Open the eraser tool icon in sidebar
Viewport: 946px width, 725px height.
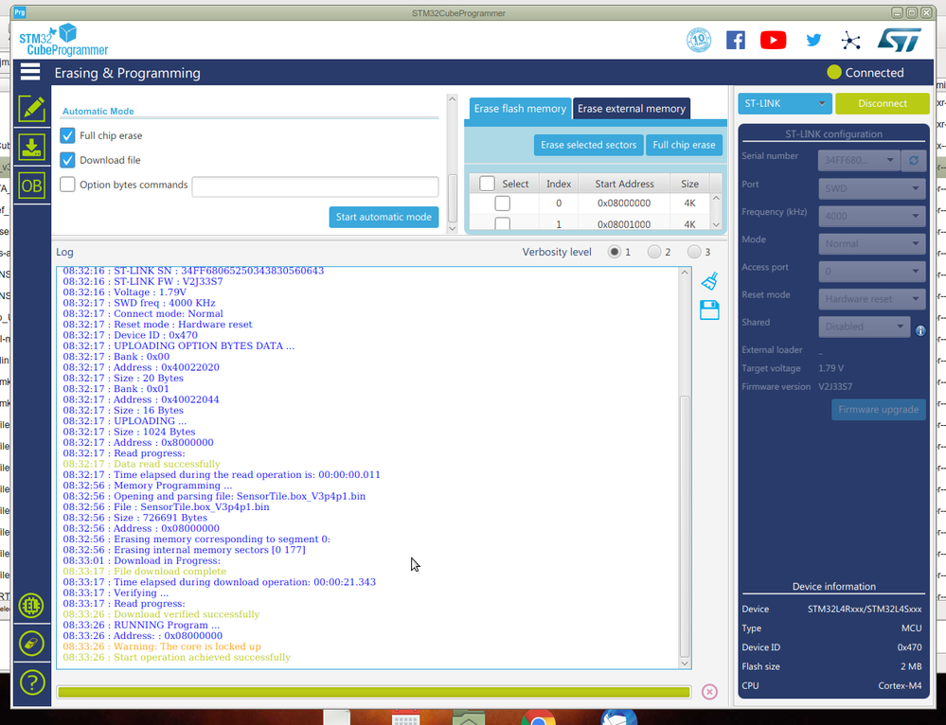[x=31, y=644]
